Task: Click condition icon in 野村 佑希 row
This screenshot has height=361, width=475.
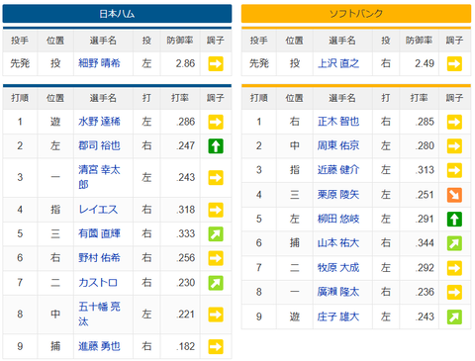Action: (216, 258)
